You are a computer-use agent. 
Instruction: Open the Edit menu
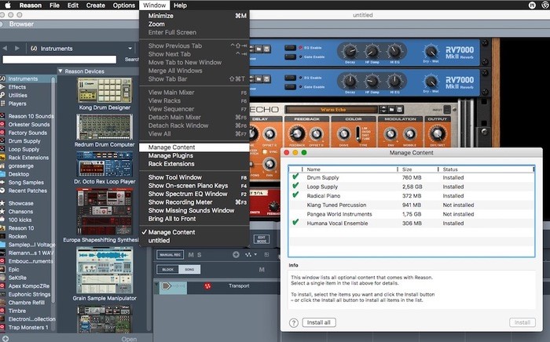coord(73,5)
